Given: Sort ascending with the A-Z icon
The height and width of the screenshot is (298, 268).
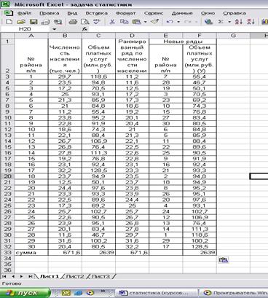Looking at the screenshot, I should pos(239,22).
